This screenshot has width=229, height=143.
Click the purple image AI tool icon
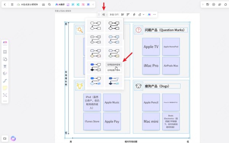68,5
